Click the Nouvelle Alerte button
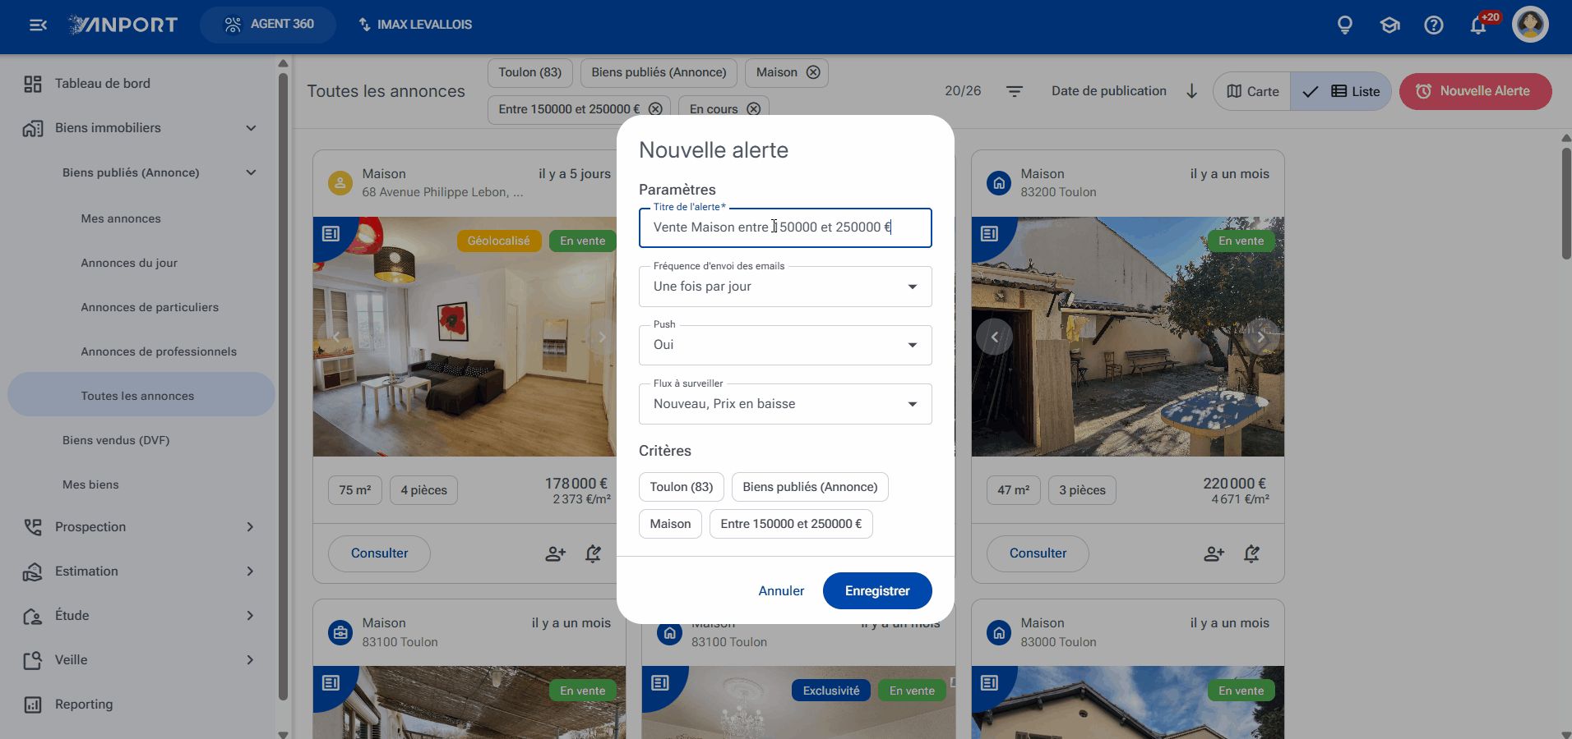 (1475, 91)
